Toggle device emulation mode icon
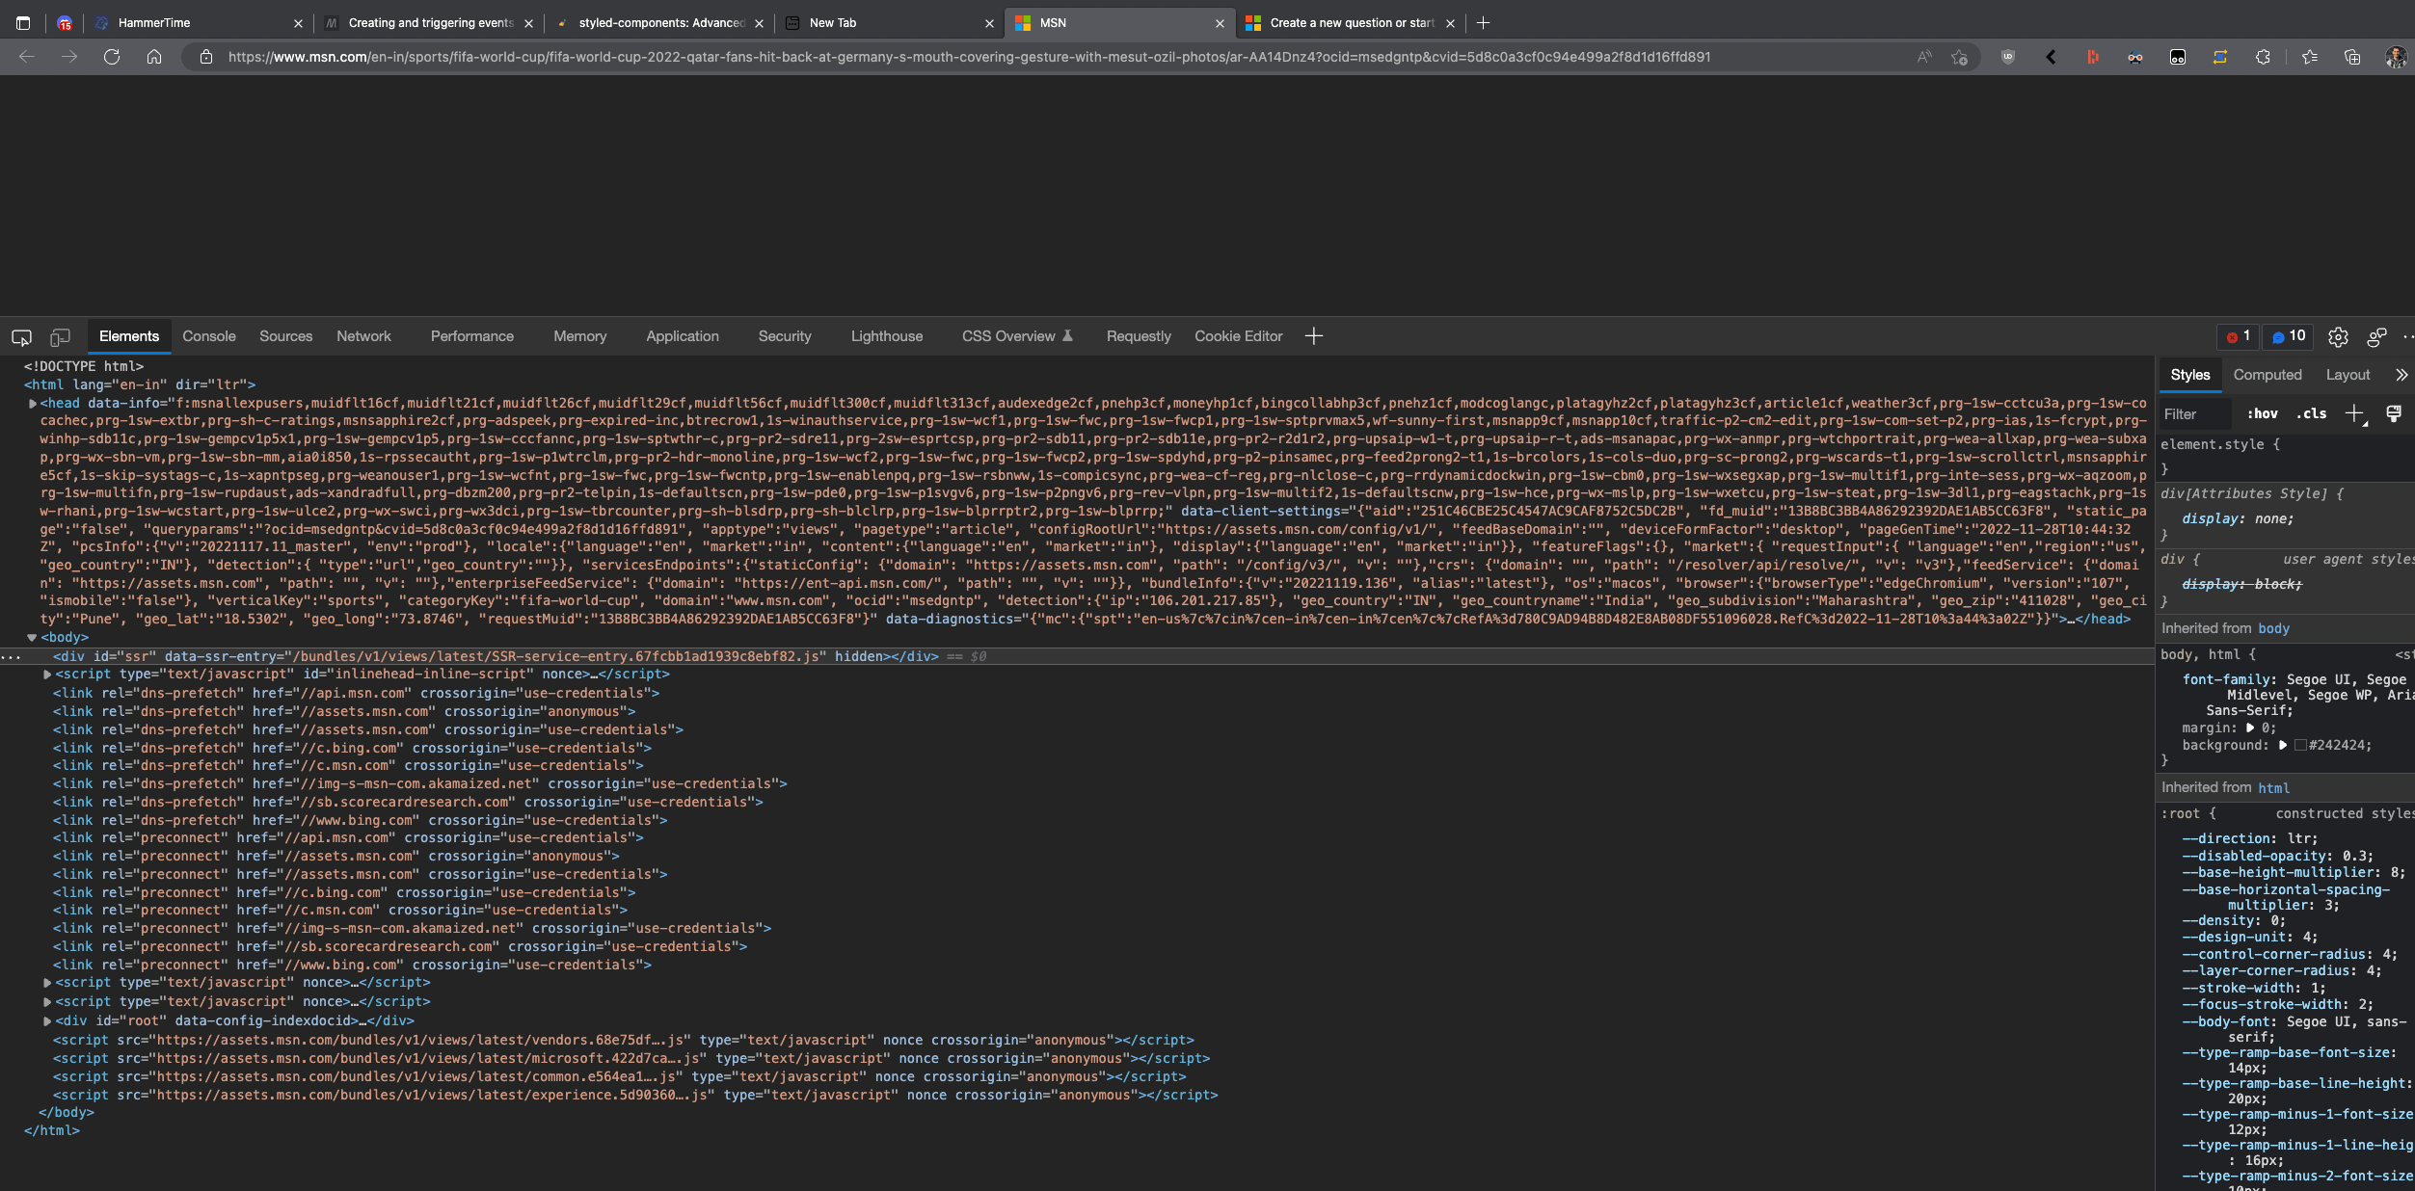This screenshot has height=1191, width=2415. click(60, 336)
